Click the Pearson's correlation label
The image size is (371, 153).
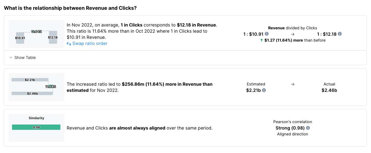click(293, 122)
